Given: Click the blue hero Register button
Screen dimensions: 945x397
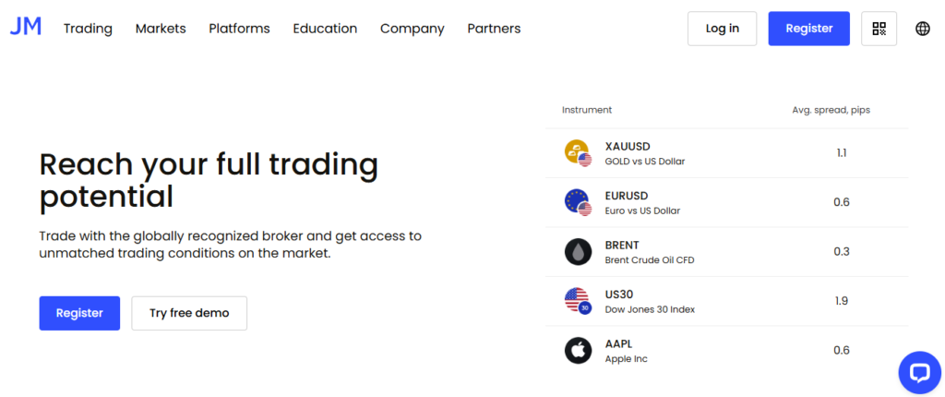Looking at the screenshot, I should (79, 313).
